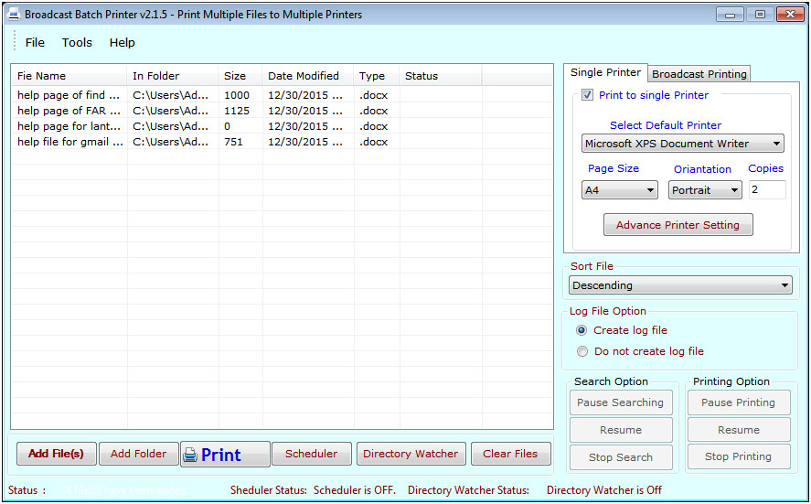Select Do not create log file option
This screenshot has height=504, width=811.
(582, 351)
